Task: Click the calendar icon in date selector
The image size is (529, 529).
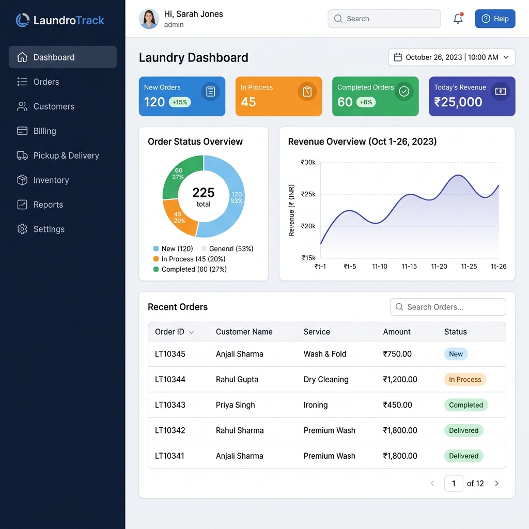Action: point(398,57)
